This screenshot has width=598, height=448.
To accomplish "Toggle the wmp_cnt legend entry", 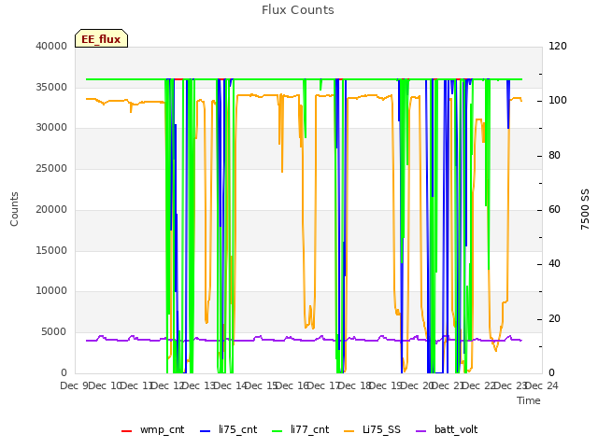I will click(x=152, y=429).
